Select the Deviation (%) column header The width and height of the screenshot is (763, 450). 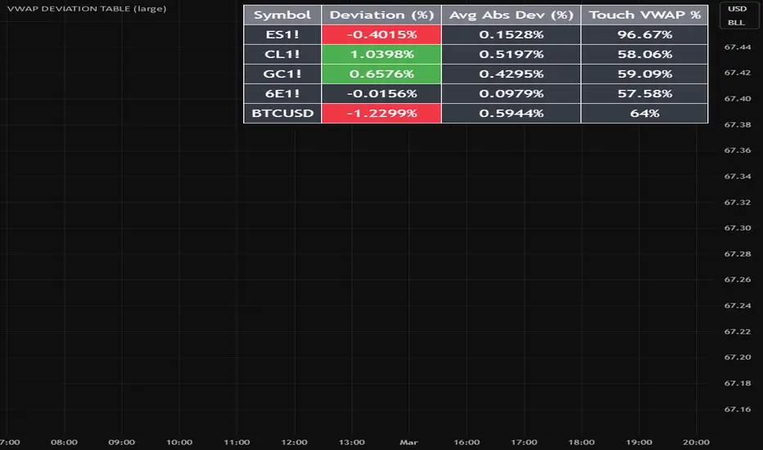click(x=381, y=15)
